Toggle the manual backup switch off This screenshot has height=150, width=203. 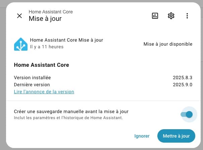tap(187, 114)
